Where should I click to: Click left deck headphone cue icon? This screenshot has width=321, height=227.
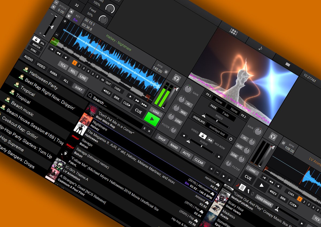176,79
